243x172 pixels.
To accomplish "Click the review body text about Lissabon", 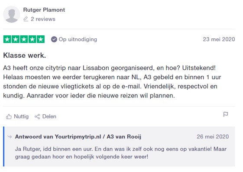I will [112, 82].
